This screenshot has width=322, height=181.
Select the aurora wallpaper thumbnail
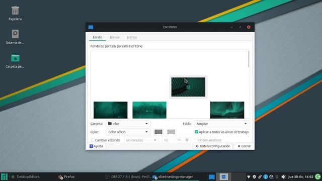[x=227, y=110]
